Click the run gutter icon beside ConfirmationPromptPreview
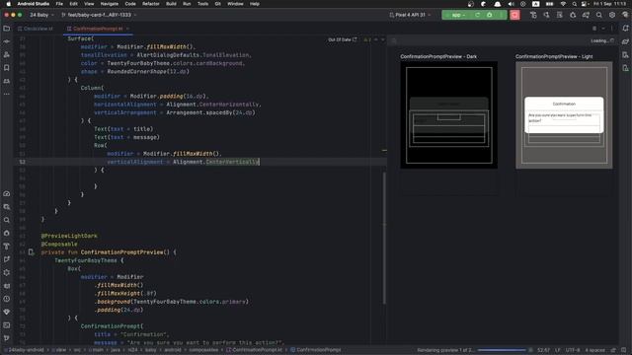This screenshot has width=632, height=355. pos(31,252)
